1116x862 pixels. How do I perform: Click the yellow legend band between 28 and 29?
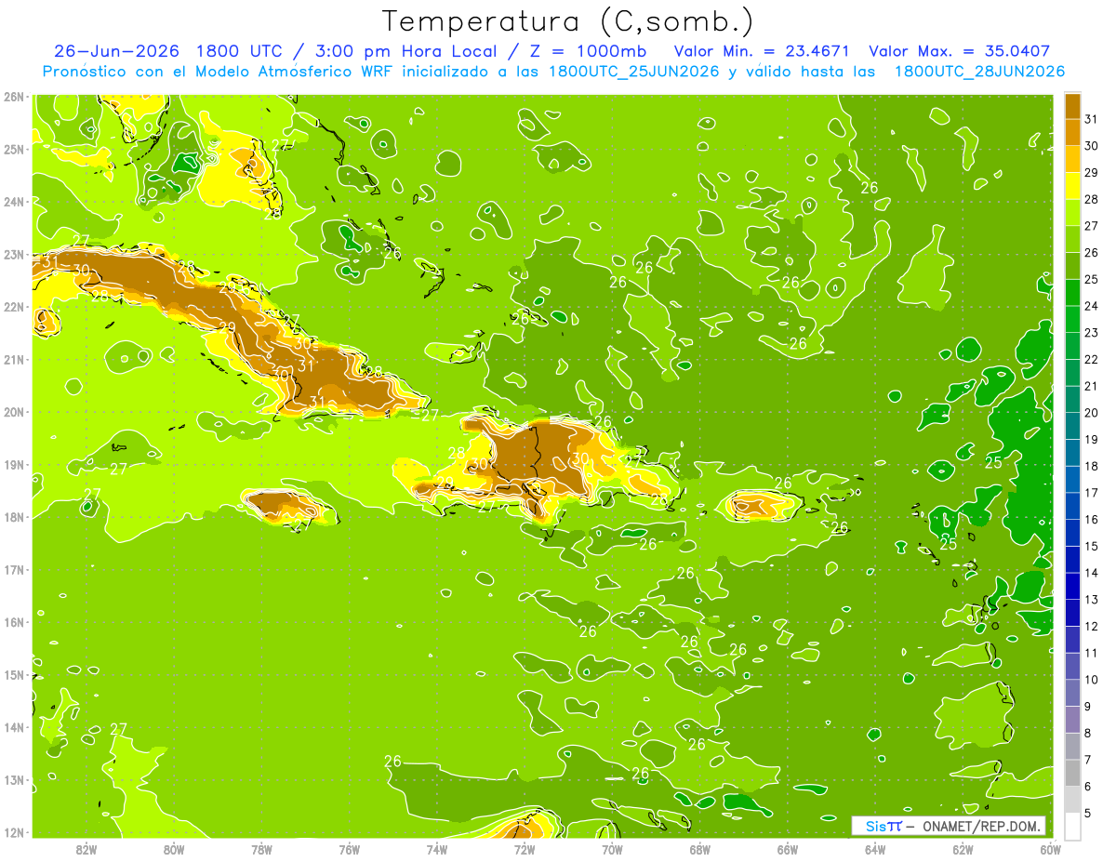[x=1072, y=186]
